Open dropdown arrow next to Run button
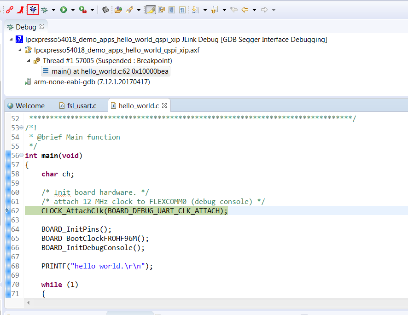Screen dimensions: 408x315 (x=73, y=10)
